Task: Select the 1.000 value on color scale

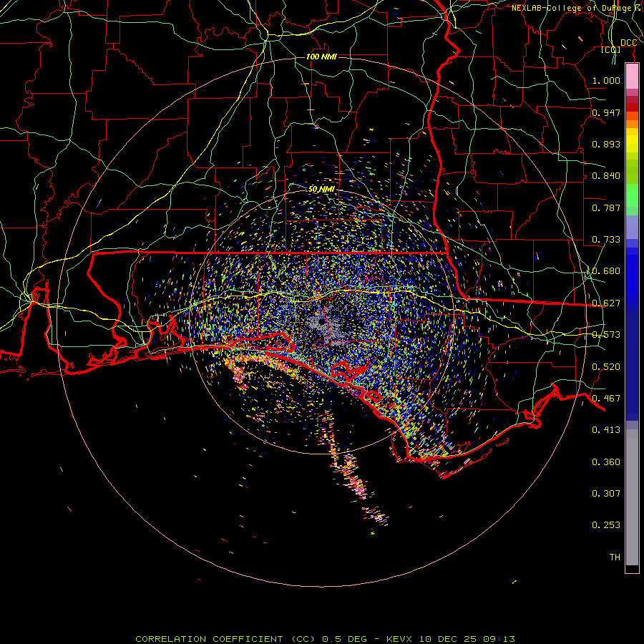Action: (x=606, y=80)
